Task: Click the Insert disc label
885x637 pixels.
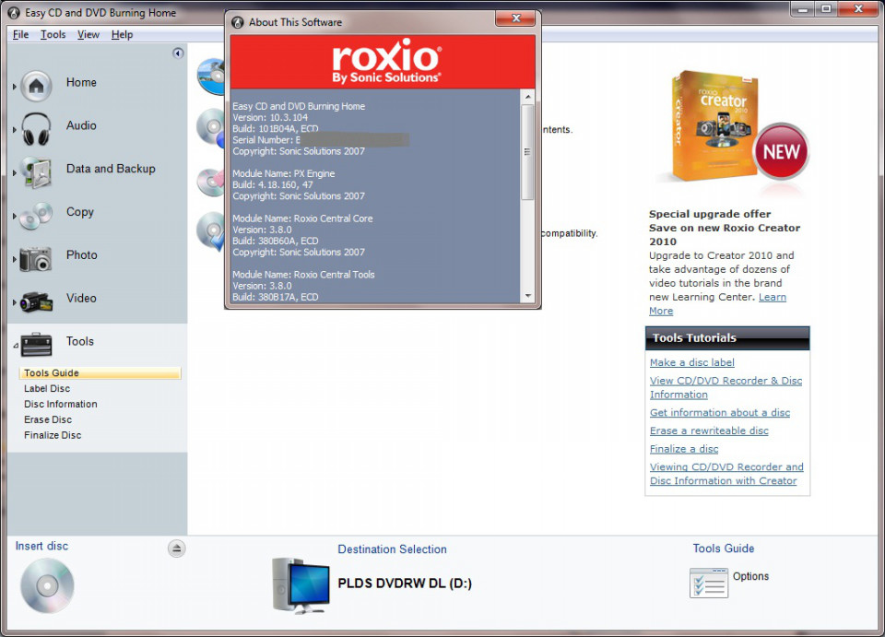Action: click(41, 546)
